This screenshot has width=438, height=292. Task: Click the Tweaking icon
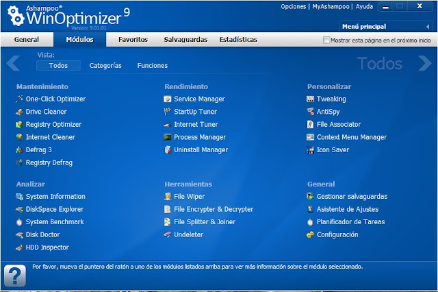click(x=310, y=99)
